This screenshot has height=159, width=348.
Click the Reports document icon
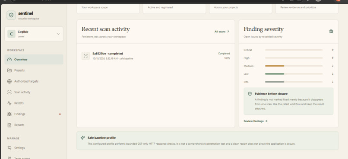(9, 125)
